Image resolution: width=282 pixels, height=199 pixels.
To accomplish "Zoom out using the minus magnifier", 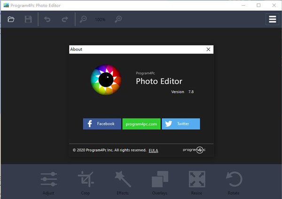I will tap(83, 19).
